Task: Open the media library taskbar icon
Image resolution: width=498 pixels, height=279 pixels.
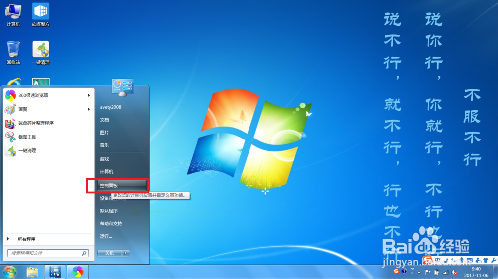Action: (55, 272)
